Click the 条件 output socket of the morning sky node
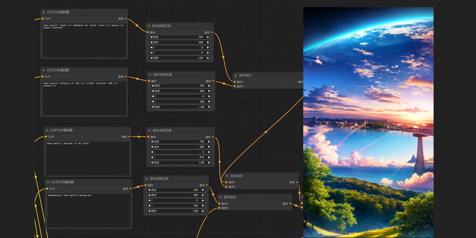 [x=130, y=188]
